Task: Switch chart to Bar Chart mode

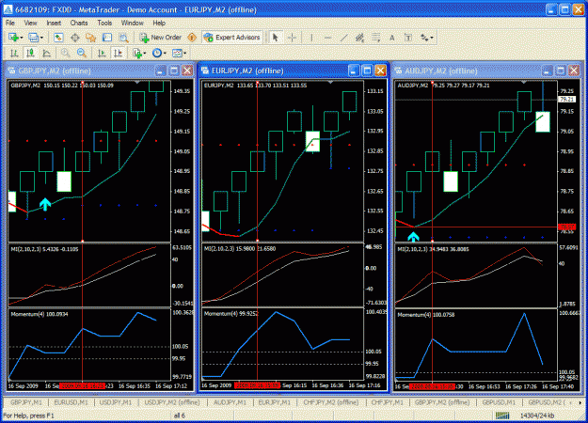Action: pyautogui.click(x=14, y=54)
